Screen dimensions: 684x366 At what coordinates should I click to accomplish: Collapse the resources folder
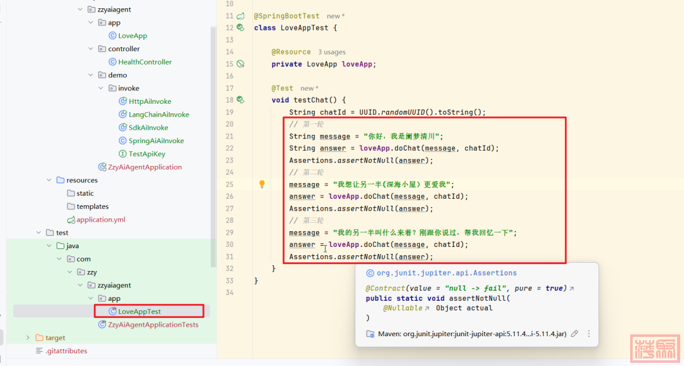tap(49, 180)
